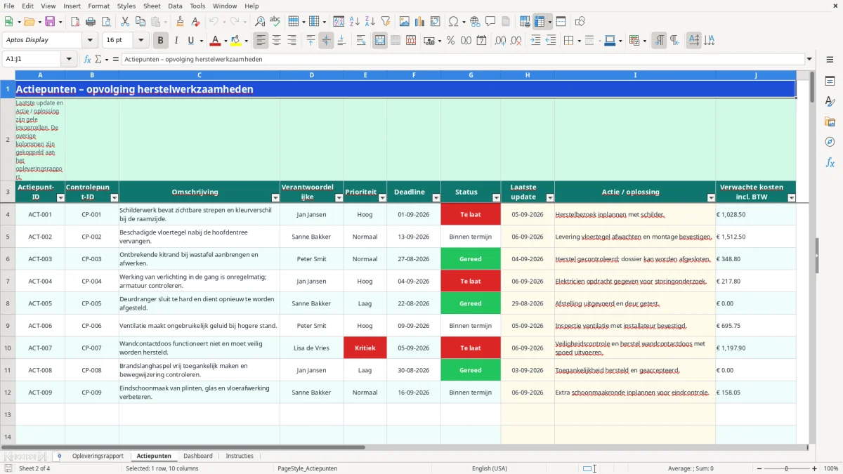Toggle Left-to-Right text direction

pyautogui.click(x=659, y=41)
